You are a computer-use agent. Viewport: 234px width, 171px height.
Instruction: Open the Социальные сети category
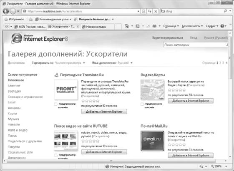coord(20,152)
